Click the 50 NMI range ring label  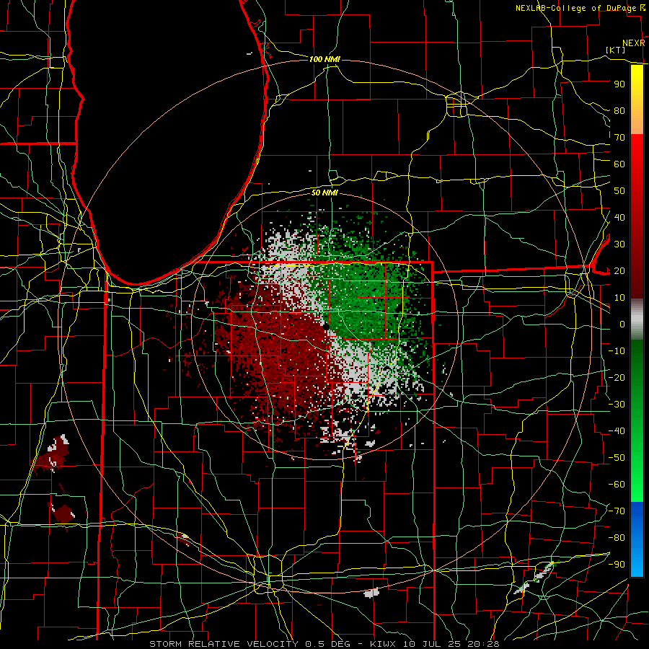324,193
